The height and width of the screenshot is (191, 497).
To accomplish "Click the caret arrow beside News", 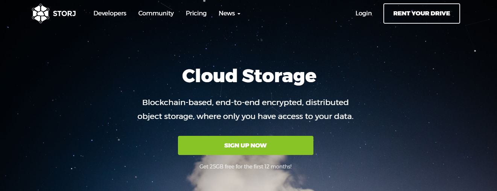I will [239, 14].
